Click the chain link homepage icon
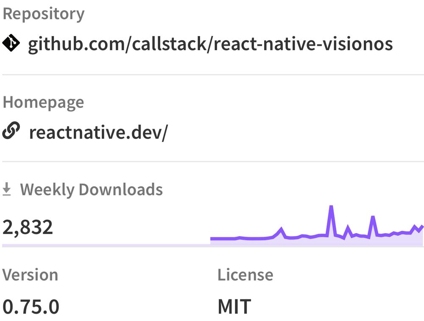This screenshot has width=424, height=321. click(11, 132)
